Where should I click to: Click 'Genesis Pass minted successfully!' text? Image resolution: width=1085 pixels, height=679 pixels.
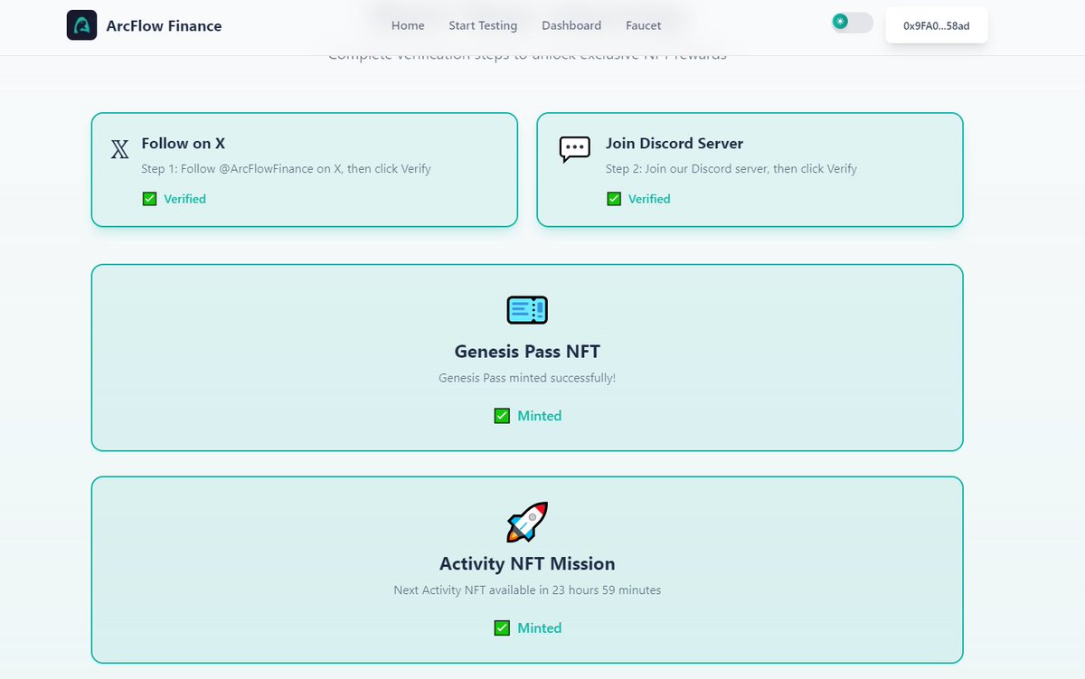click(x=527, y=378)
